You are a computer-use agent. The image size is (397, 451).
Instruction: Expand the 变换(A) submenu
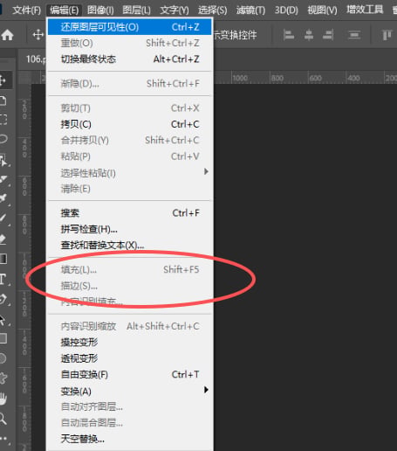pos(130,391)
